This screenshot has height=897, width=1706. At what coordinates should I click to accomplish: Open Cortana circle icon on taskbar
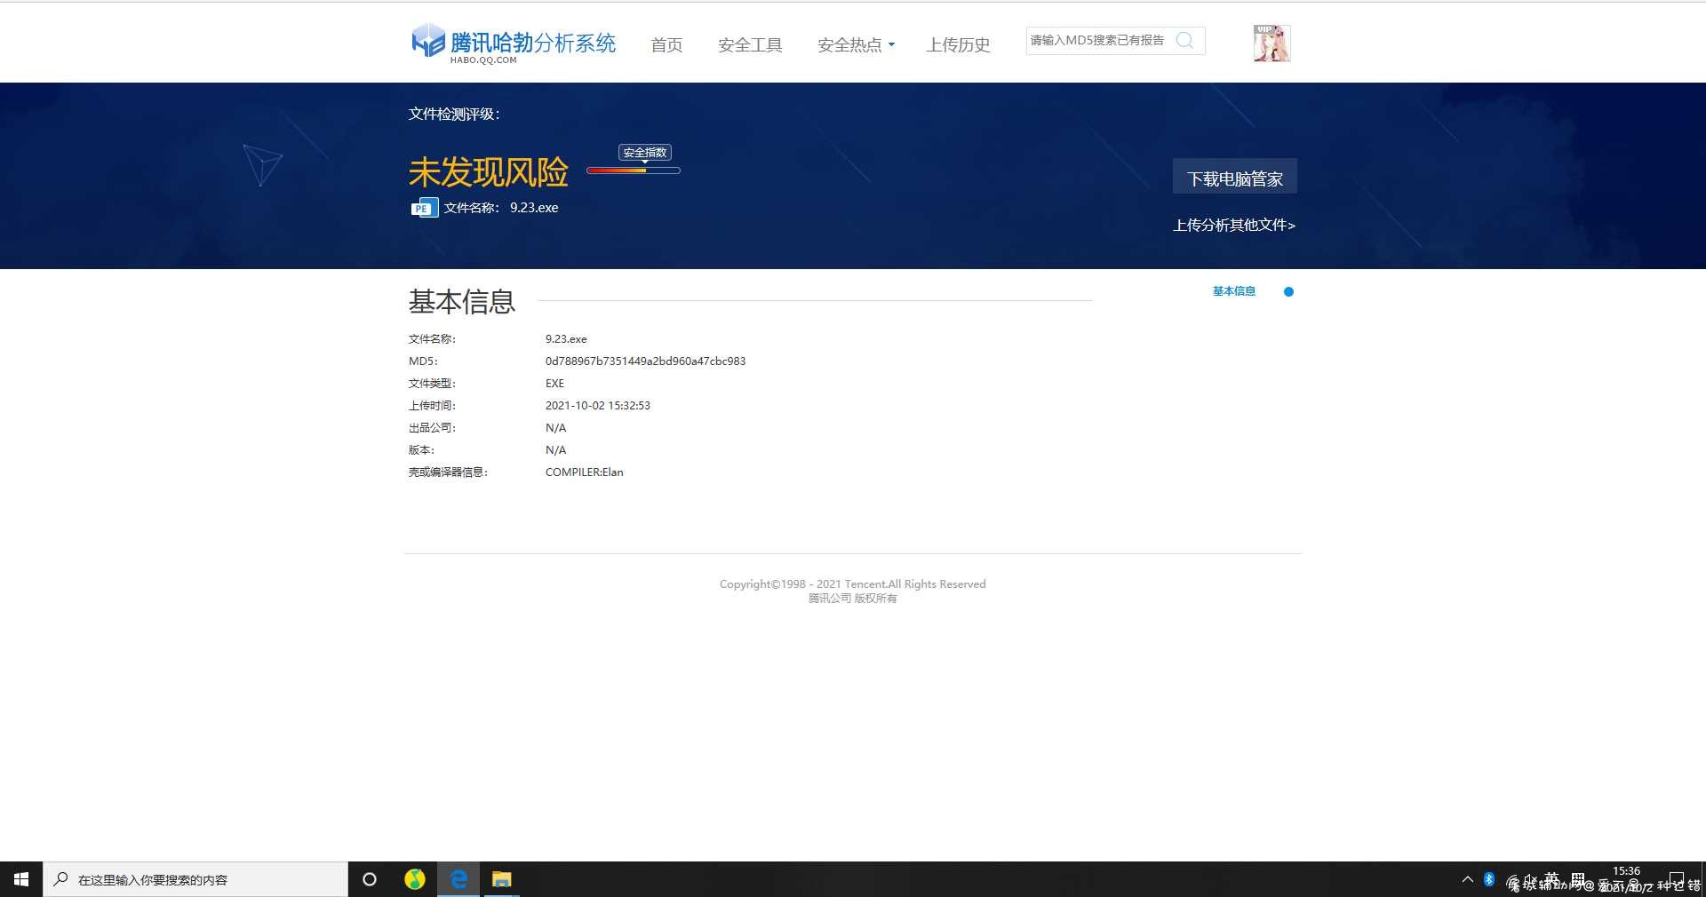370,879
